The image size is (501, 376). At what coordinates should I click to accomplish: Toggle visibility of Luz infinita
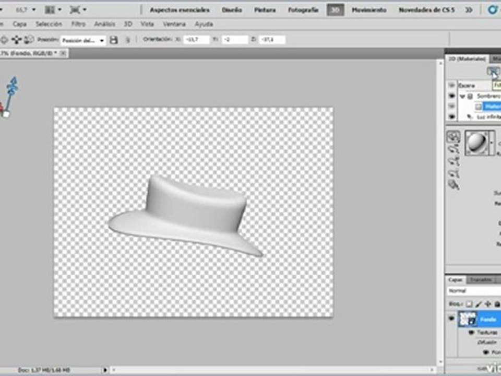451,116
